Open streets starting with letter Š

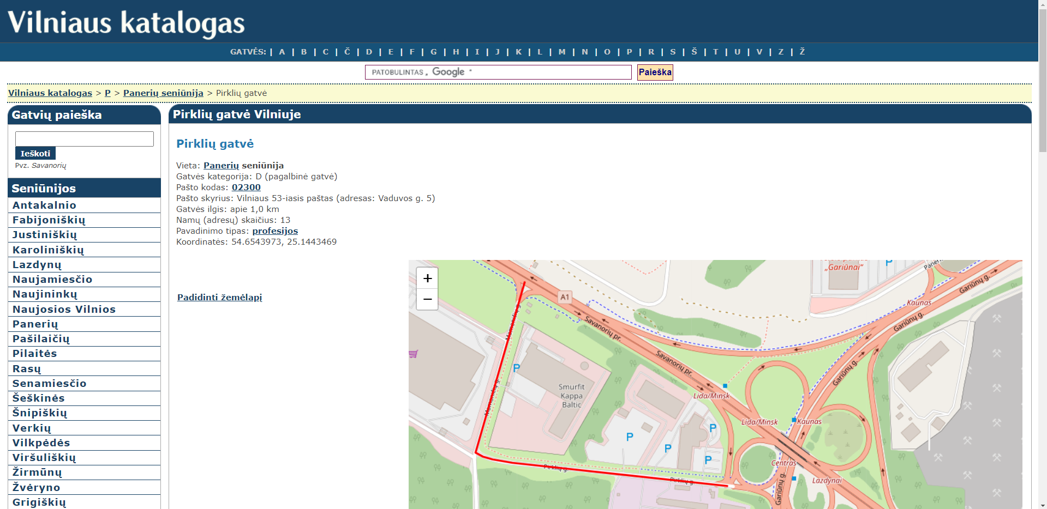click(x=694, y=52)
